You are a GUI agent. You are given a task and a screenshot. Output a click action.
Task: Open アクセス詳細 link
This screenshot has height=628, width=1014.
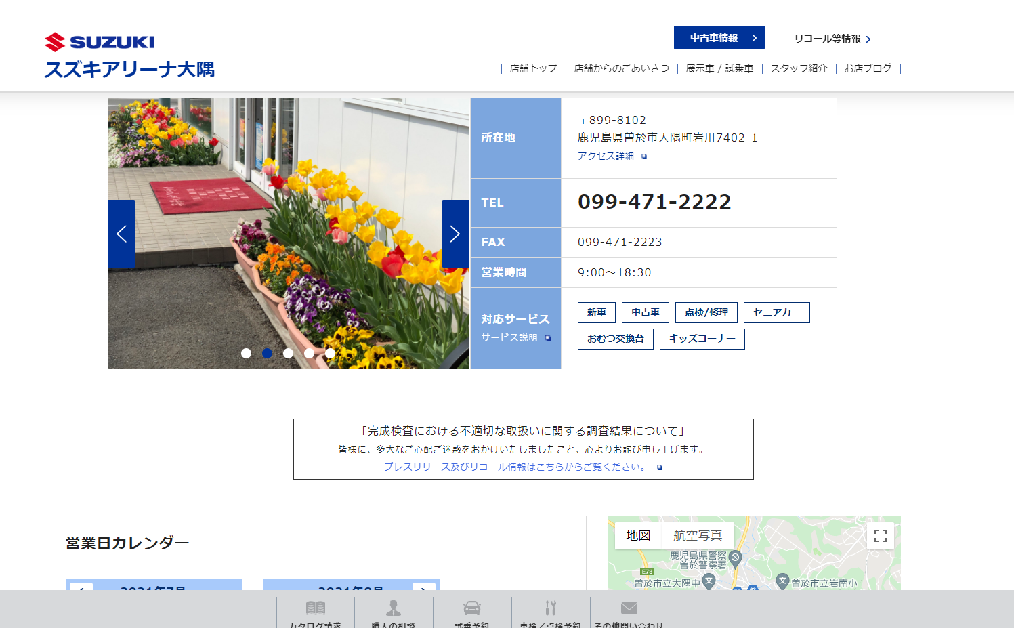pos(612,156)
